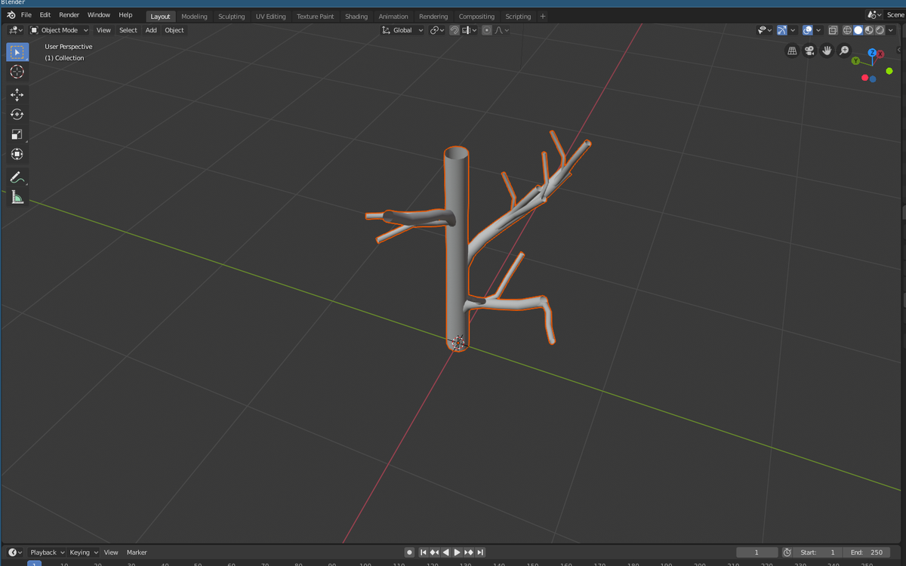Click the pan hand icon in viewport
This screenshot has height=566, width=906.
click(827, 51)
